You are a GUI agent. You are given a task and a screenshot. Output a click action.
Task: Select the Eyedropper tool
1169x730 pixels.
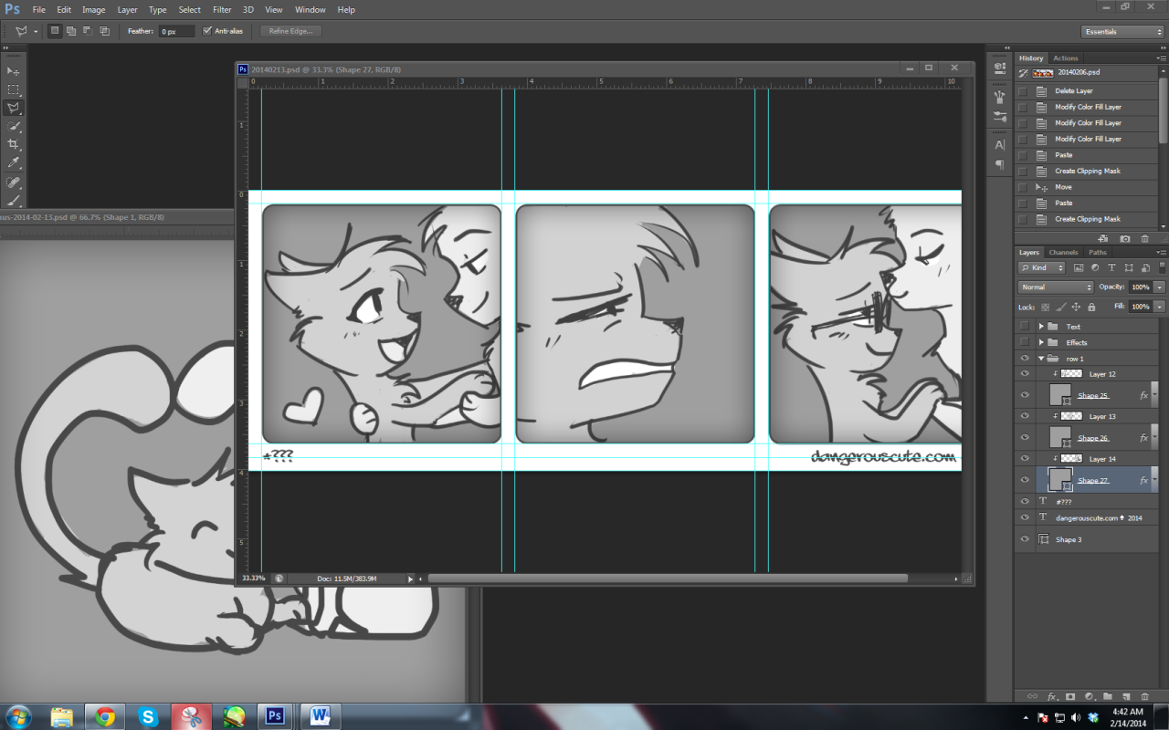[14, 162]
